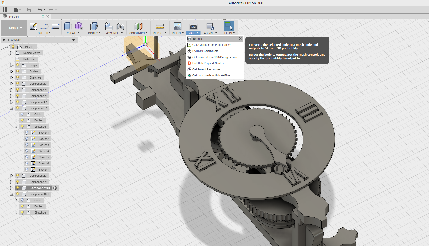Toggle visibility bulb of Sketch6
The height and width of the screenshot is (246, 429).
[27, 163]
